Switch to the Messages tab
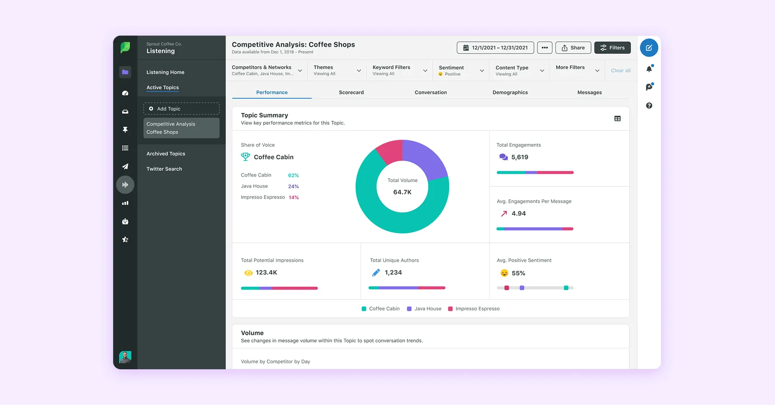Image resolution: width=775 pixels, height=405 pixels. [x=589, y=93]
